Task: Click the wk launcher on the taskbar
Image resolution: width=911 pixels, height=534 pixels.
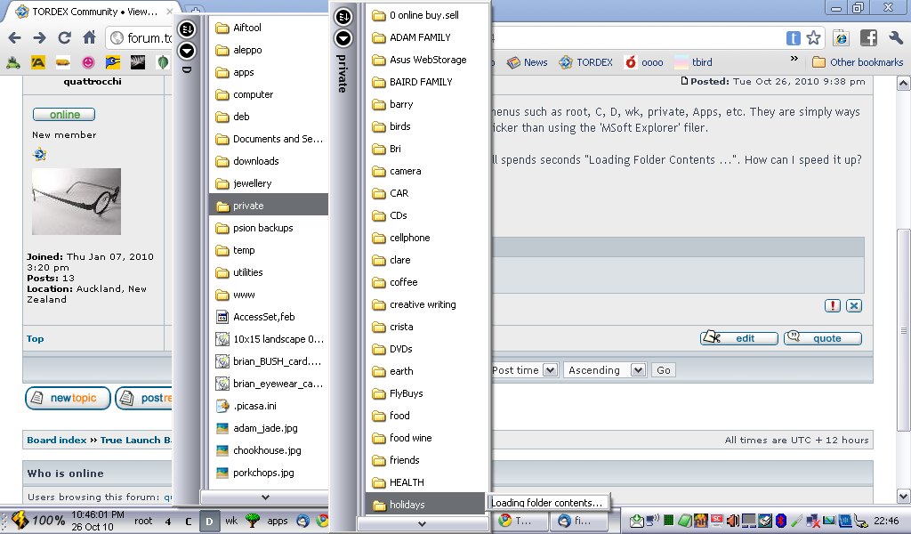Action: [231, 521]
